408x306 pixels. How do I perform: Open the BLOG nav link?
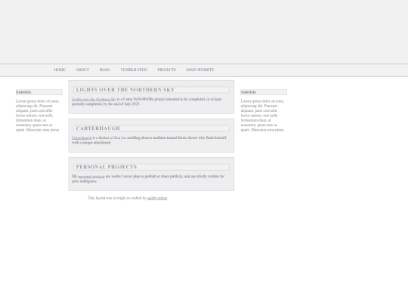105,70
